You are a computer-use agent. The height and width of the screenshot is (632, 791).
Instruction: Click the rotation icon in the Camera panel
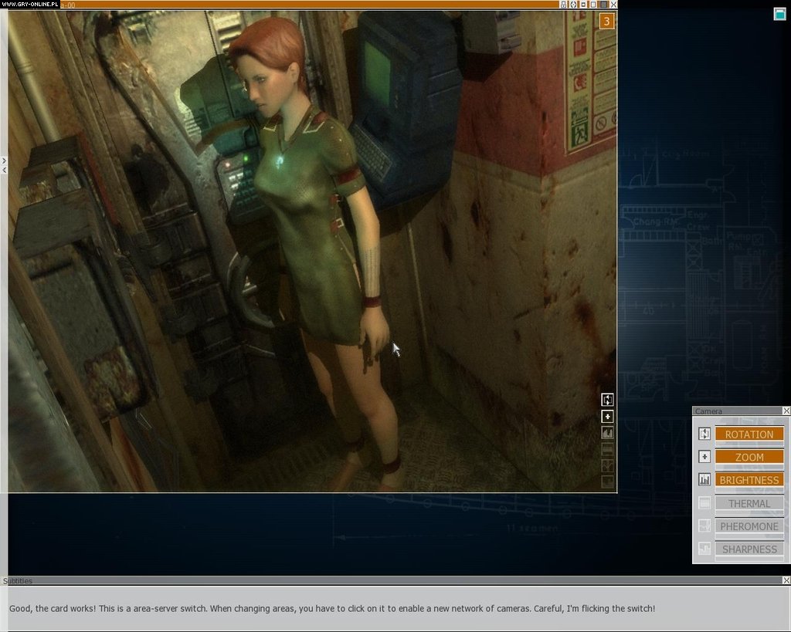click(704, 434)
